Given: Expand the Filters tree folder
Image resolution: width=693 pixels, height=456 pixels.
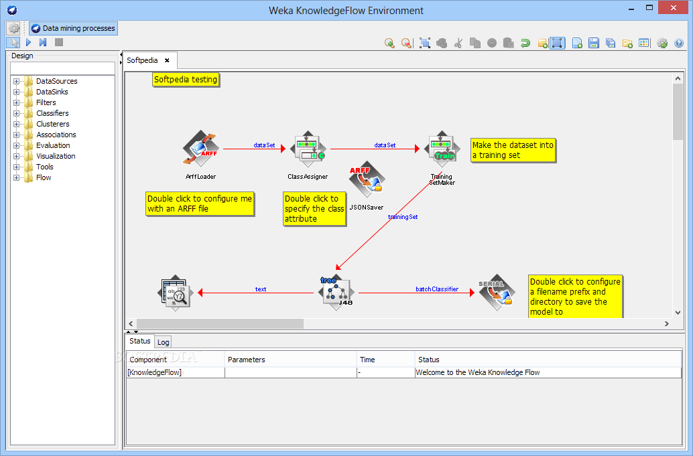Looking at the screenshot, I should click(16, 102).
